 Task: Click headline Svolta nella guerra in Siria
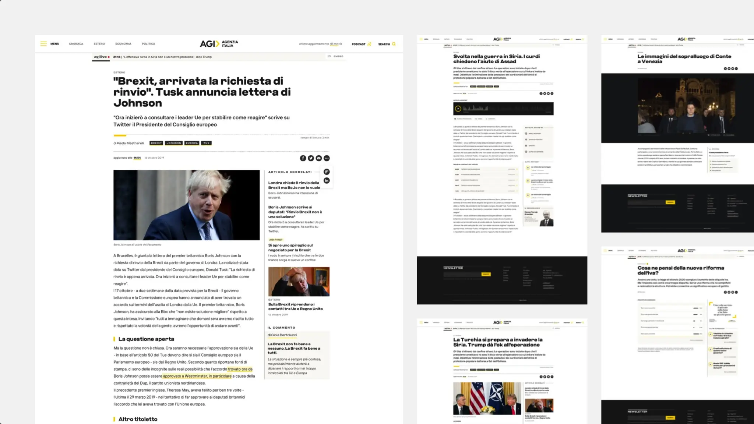pyautogui.click(x=497, y=59)
